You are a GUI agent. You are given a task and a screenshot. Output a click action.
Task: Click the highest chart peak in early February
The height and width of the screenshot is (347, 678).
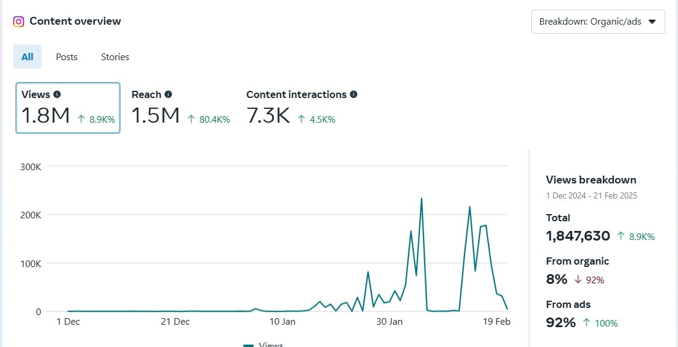(x=421, y=199)
